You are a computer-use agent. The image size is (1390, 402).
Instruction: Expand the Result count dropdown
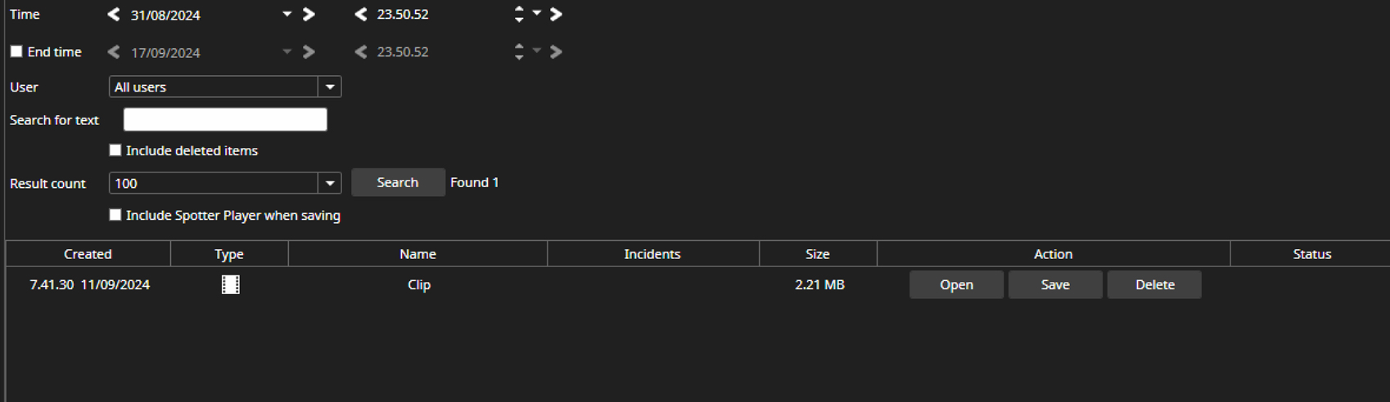click(330, 183)
